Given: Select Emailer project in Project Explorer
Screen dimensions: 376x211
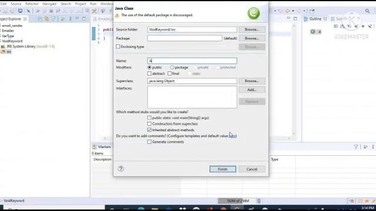Looking at the screenshot, I should (x=8, y=30).
